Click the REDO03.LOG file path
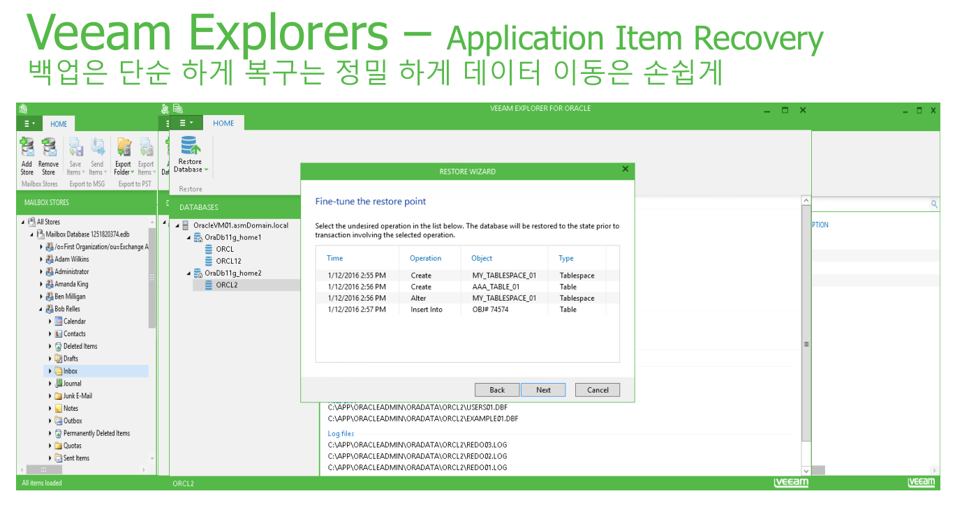 coord(417,444)
